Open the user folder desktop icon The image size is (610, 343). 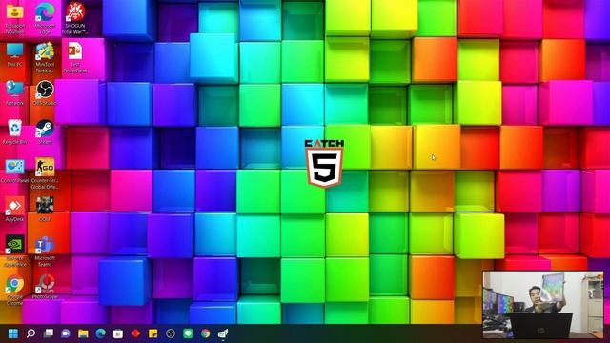pos(15,18)
